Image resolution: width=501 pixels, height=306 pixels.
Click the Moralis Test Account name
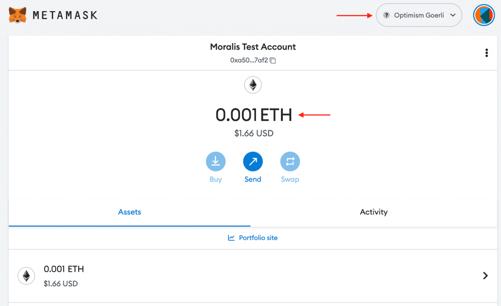[x=253, y=47]
